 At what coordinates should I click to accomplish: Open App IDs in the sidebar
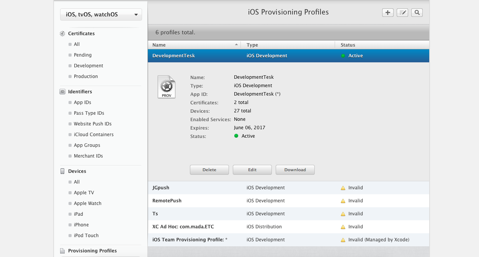click(x=82, y=102)
